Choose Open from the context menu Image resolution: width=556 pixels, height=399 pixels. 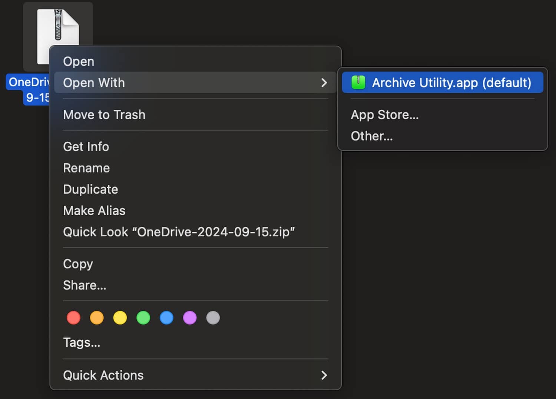pyautogui.click(x=79, y=61)
